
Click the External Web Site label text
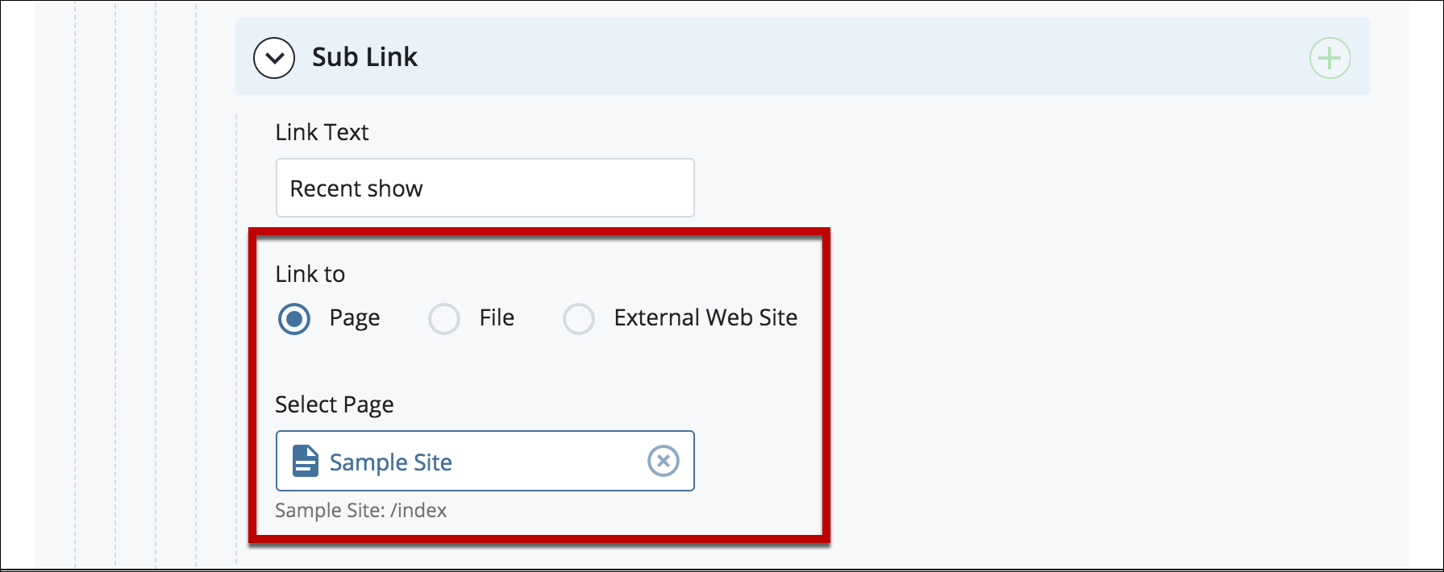[705, 317]
